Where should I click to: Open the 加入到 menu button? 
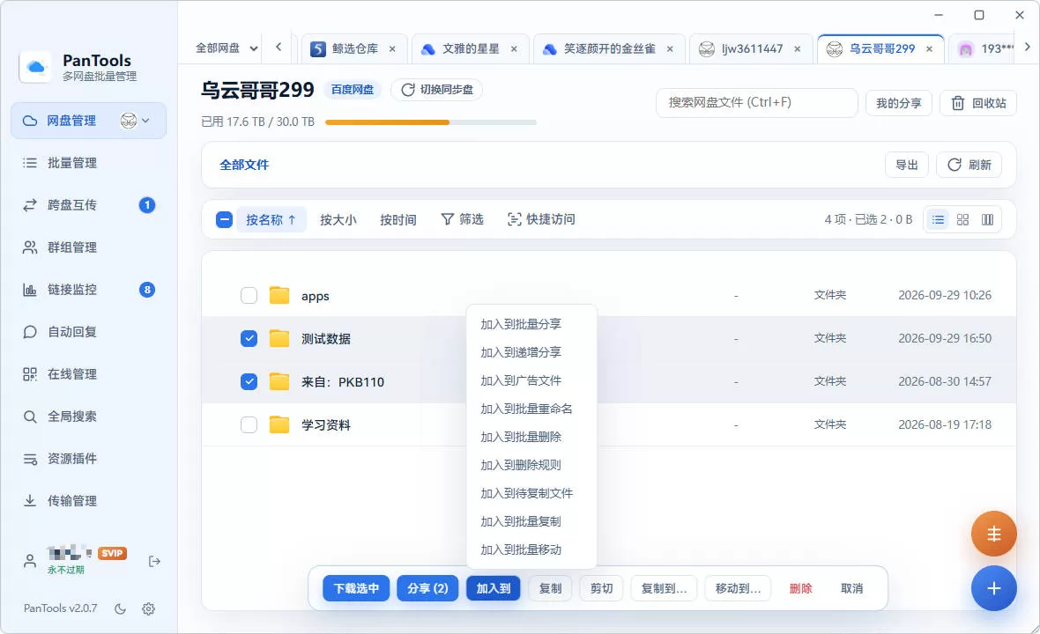(x=494, y=588)
